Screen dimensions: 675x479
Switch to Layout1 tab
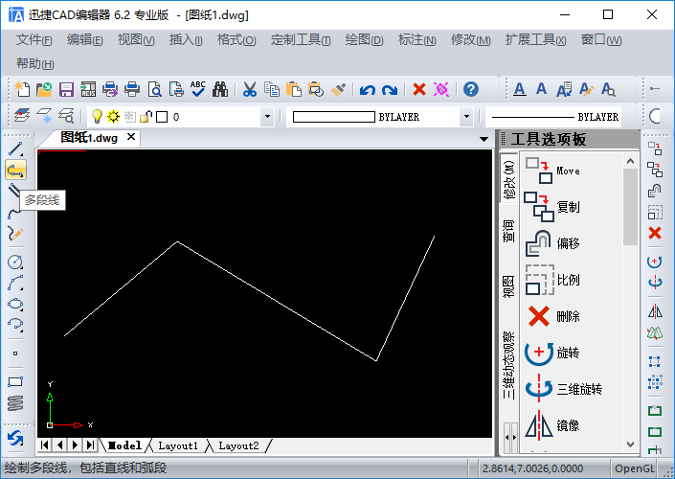[x=178, y=445]
